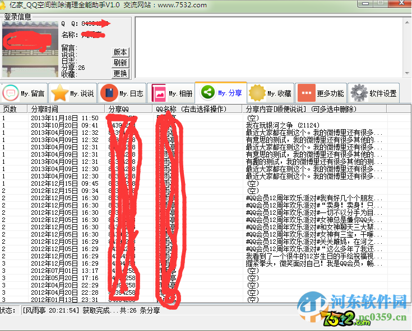Viewport: 412px width, 331px height.
Task: Click the star icon for My.说说
Action: pos(59,93)
